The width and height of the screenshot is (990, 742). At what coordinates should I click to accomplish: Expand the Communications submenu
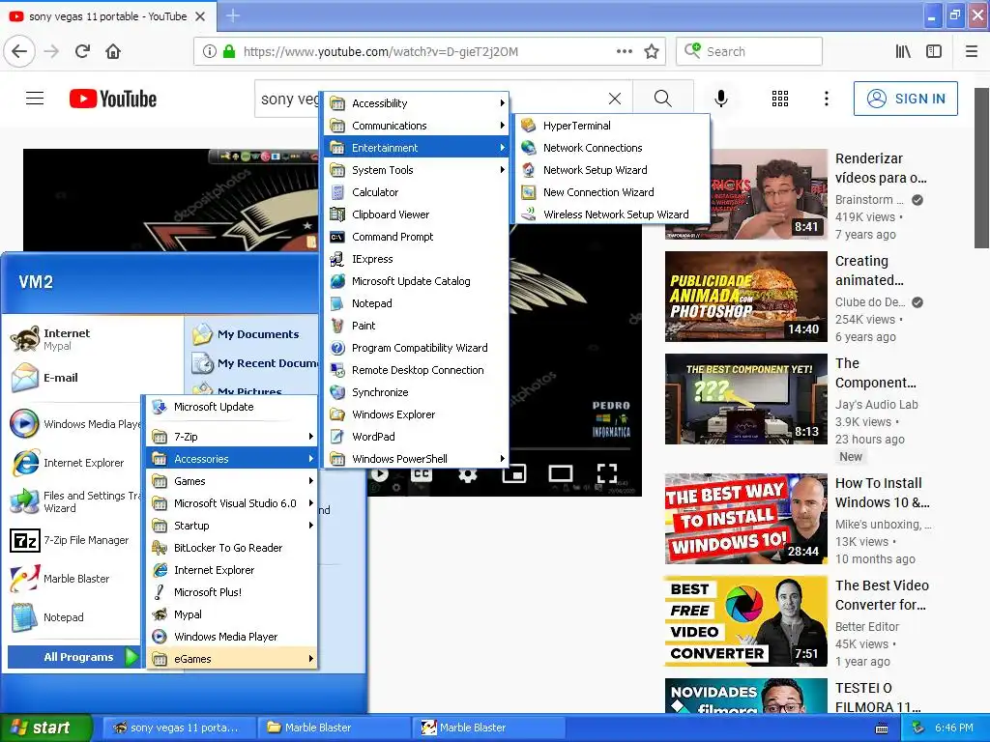pos(417,126)
